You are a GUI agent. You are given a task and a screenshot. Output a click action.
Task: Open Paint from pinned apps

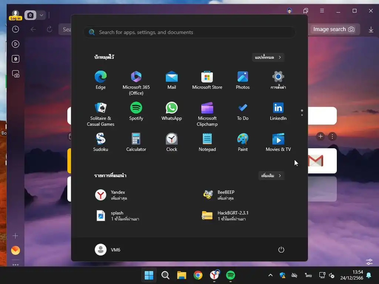[243, 142]
